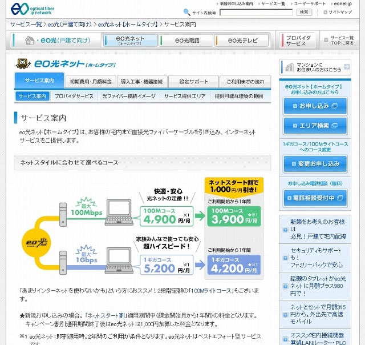365x345 pixels.
Task: Click the 電話相談受付中 button
Action: 315,198
